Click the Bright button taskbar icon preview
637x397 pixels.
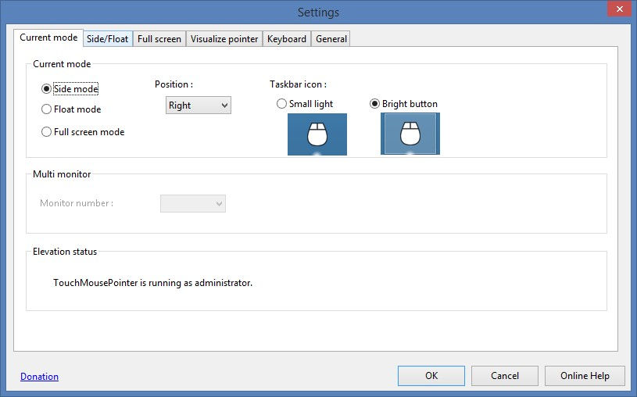coord(410,134)
